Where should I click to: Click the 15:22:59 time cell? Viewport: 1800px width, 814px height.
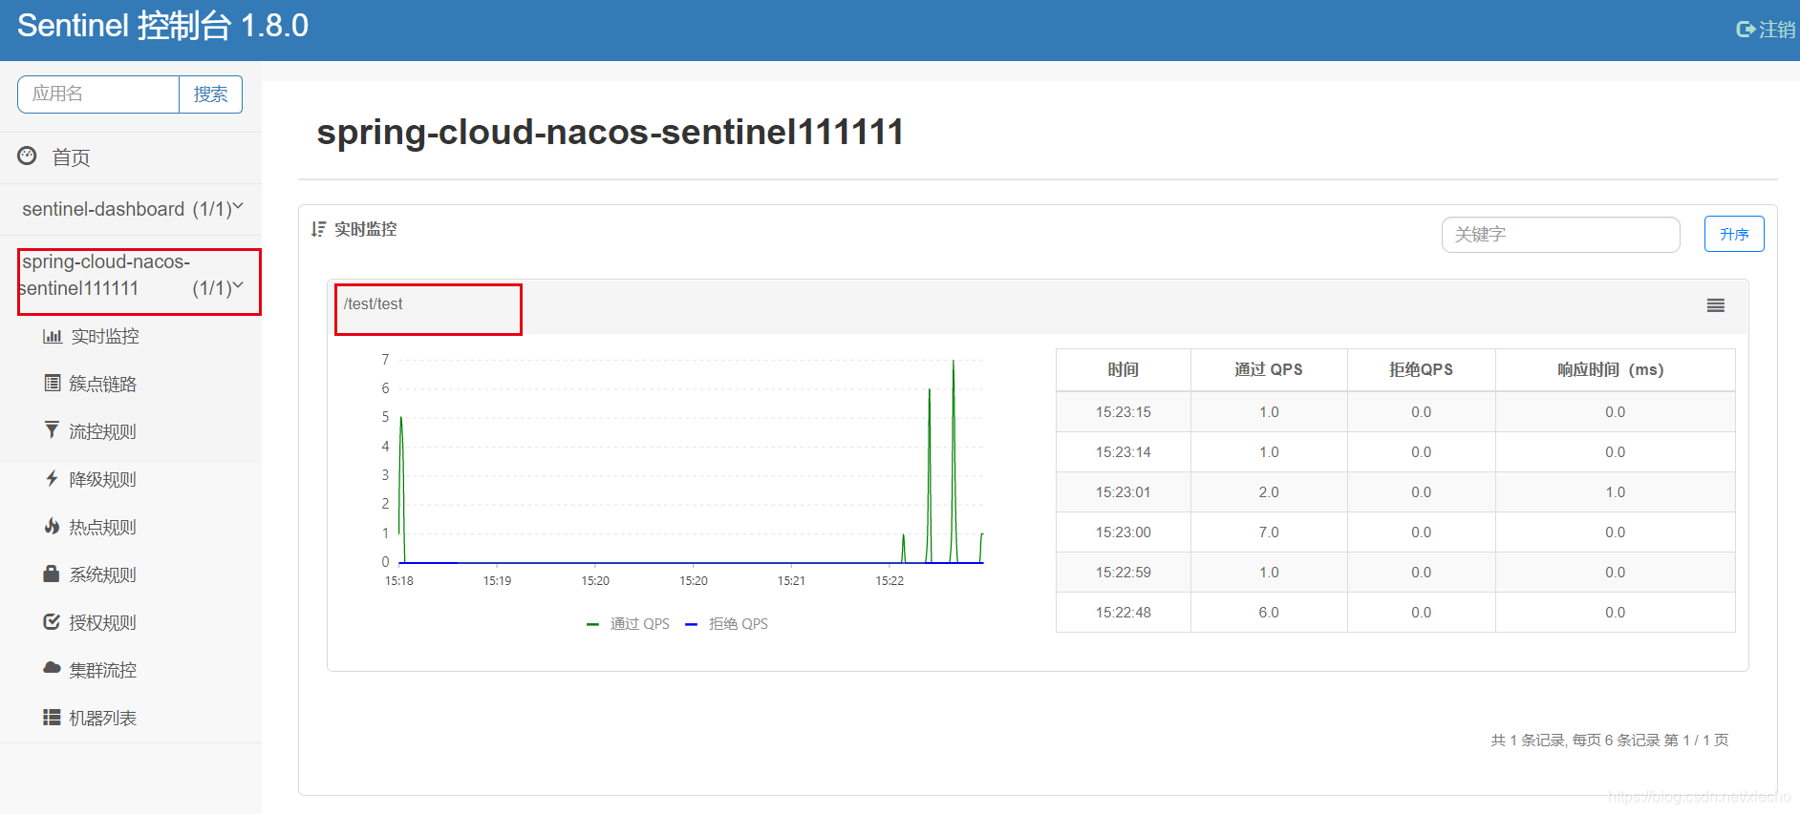pyautogui.click(x=1124, y=573)
